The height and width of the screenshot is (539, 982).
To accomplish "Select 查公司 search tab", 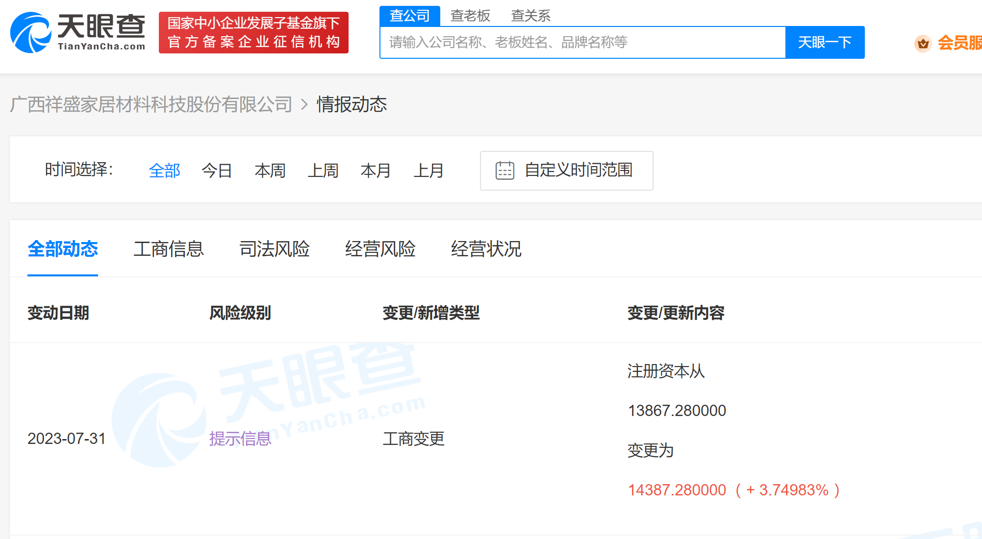I will 409,16.
